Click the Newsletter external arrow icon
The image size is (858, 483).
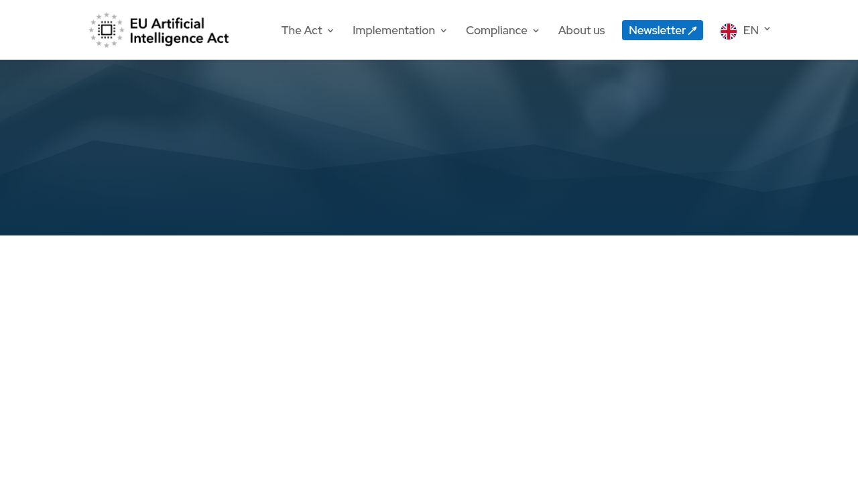pos(692,31)
